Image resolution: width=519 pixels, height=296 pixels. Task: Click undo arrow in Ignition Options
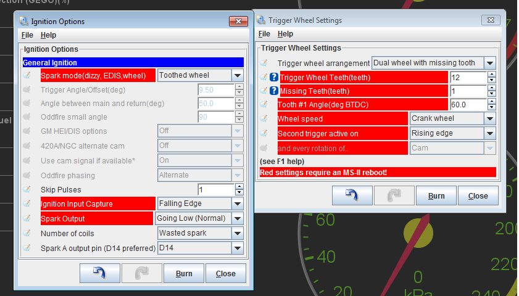click(x=100, y=273)
